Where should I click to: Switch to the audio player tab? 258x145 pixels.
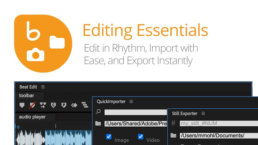pyautogui.click(x=32, y=117)
